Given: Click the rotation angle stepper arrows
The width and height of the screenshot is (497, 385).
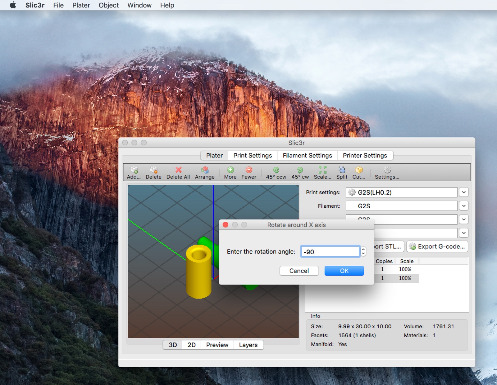Looking at the screenshot, I should point(363,251).
